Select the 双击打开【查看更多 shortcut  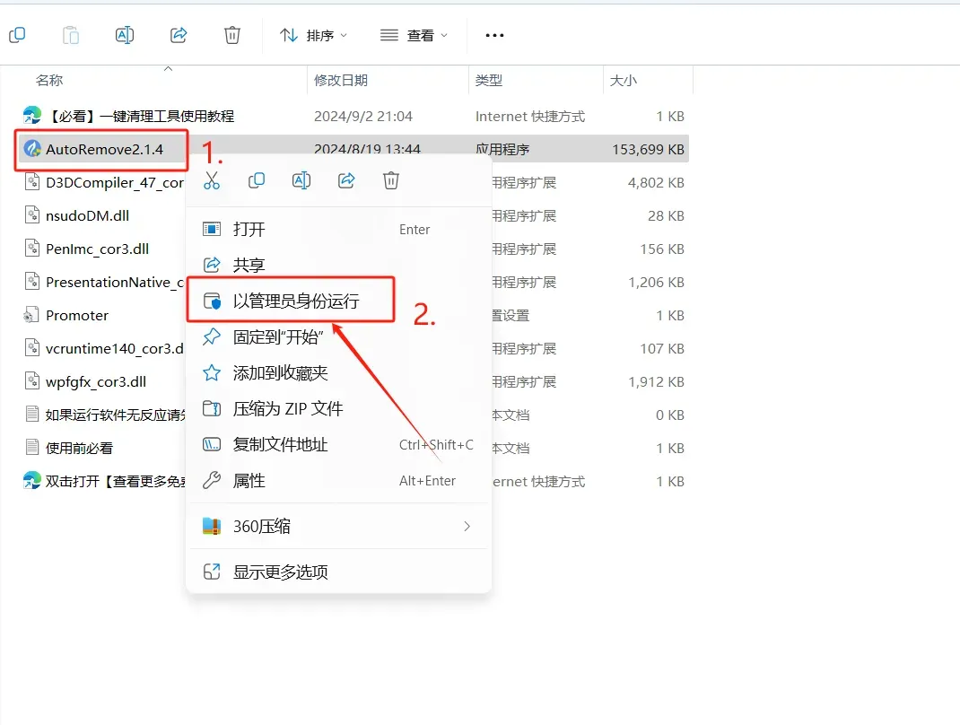point(115,481)
